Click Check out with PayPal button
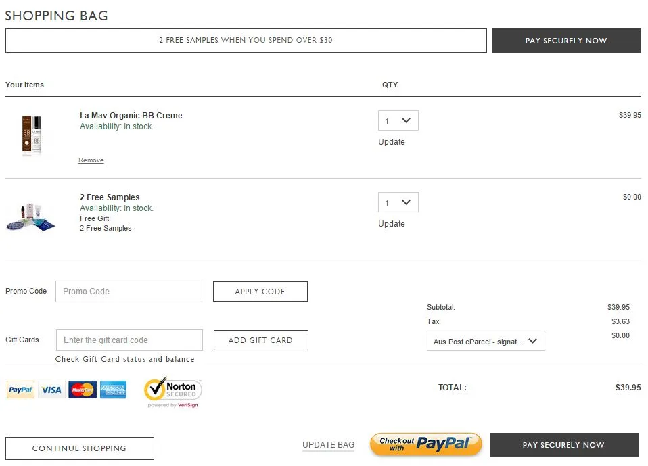648x466 pixels. pyautogui.click(x=425, y=444)
